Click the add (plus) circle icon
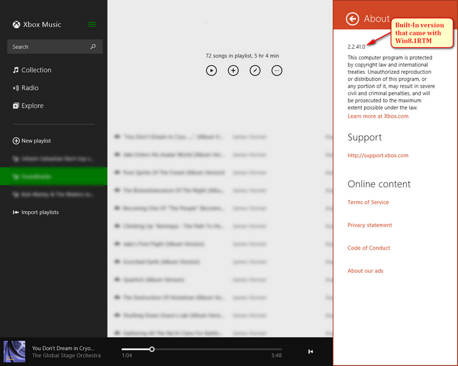The image size is (458, 366). pos(233,71)
